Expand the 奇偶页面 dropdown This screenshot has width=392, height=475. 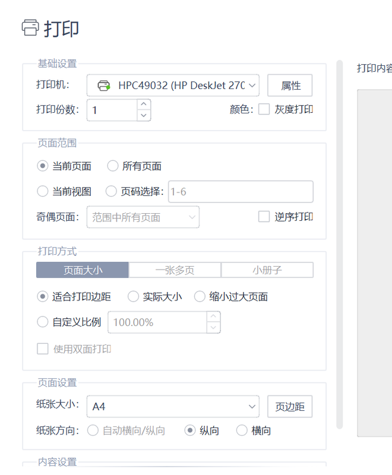143,217
